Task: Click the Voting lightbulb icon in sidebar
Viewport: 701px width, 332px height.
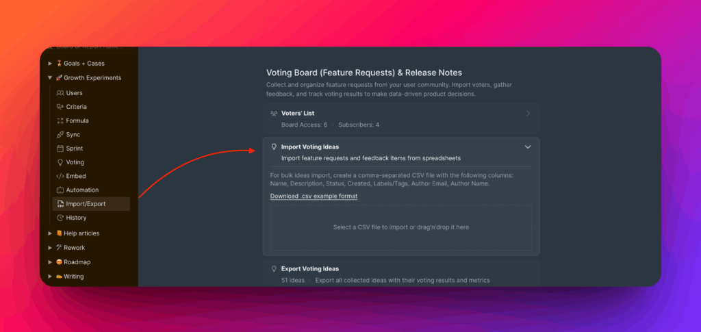Action: (x=60, y=162)
